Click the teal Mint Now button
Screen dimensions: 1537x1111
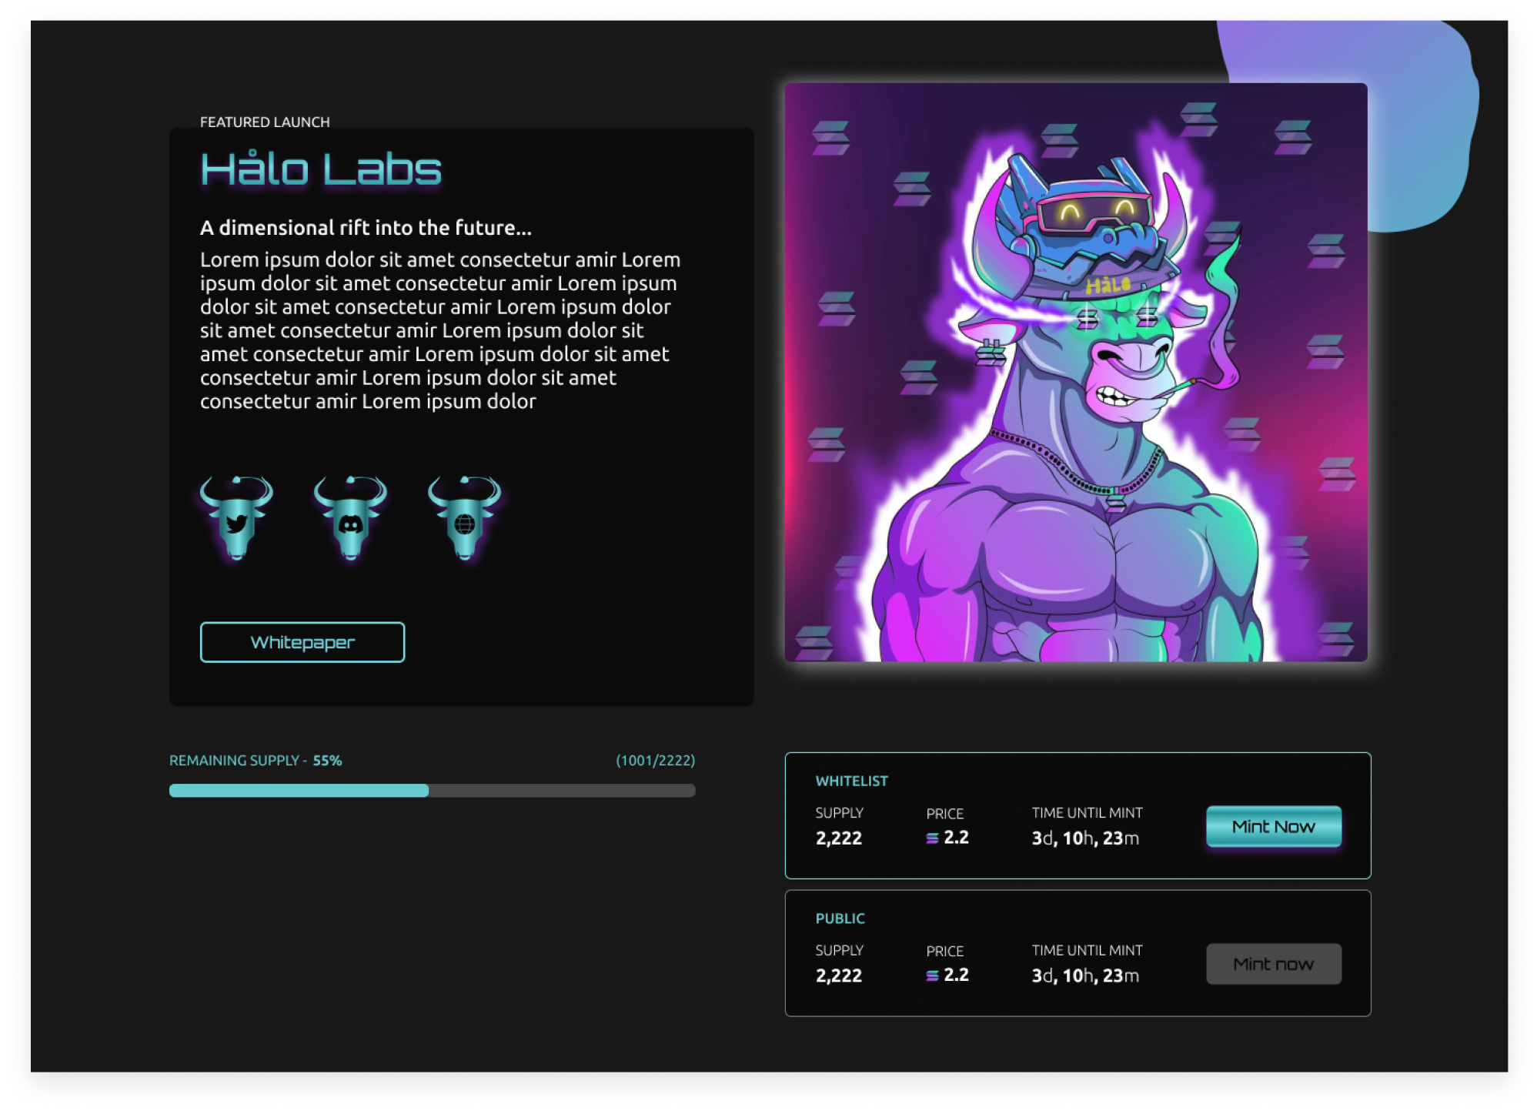click(x=1274, y=826)
